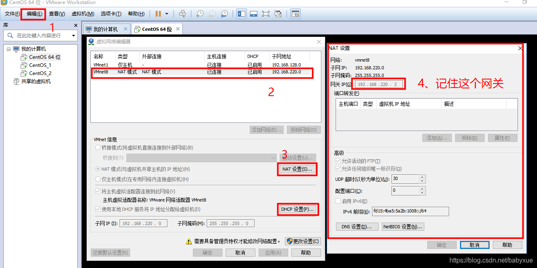Click 还原默认设置 button

(111, 253)
